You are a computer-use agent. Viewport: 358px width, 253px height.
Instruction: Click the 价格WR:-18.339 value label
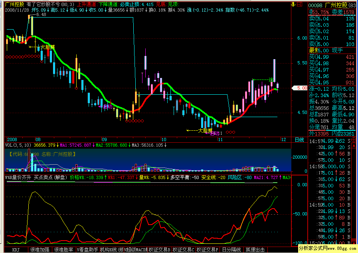(x=87, y=177)
